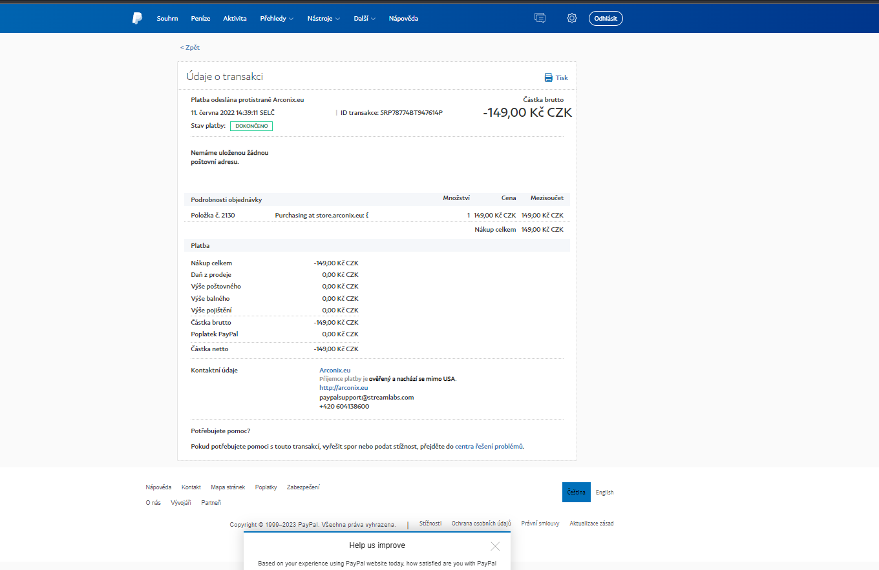This screenshot has height=570, width=879.
Task: Click the PayPal logo icon
Action: [137, 18]
